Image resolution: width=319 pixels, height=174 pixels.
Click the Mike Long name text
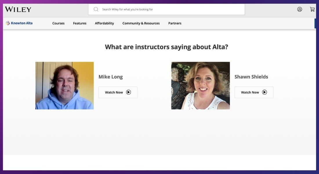111,77
